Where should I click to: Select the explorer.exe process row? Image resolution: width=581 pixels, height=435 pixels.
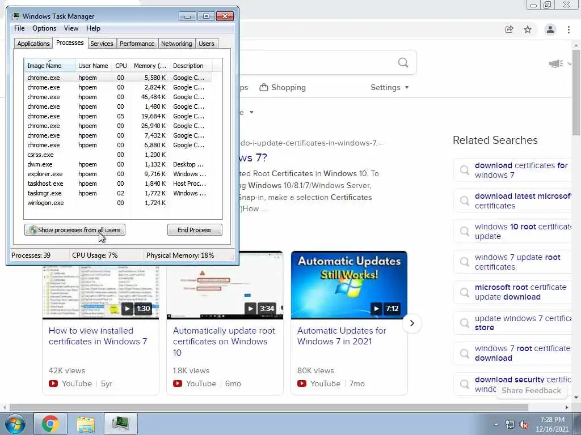[x=119, y=174]
